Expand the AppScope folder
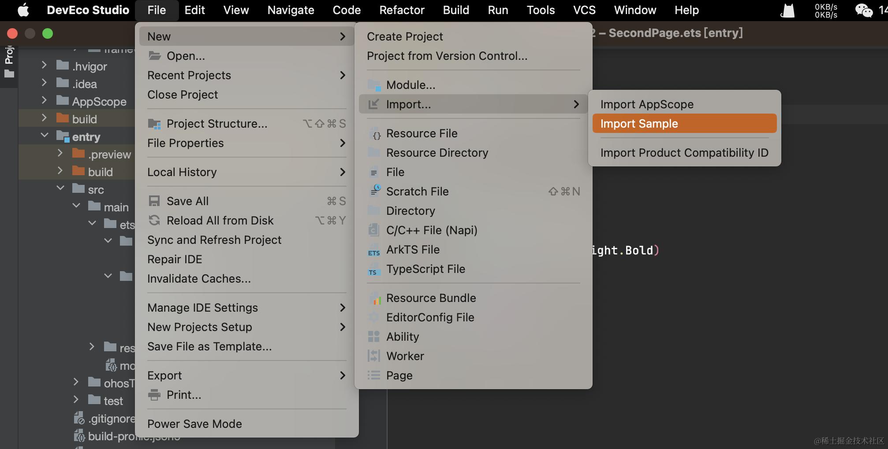The image size is (888, 449). [x=44, y=100]
